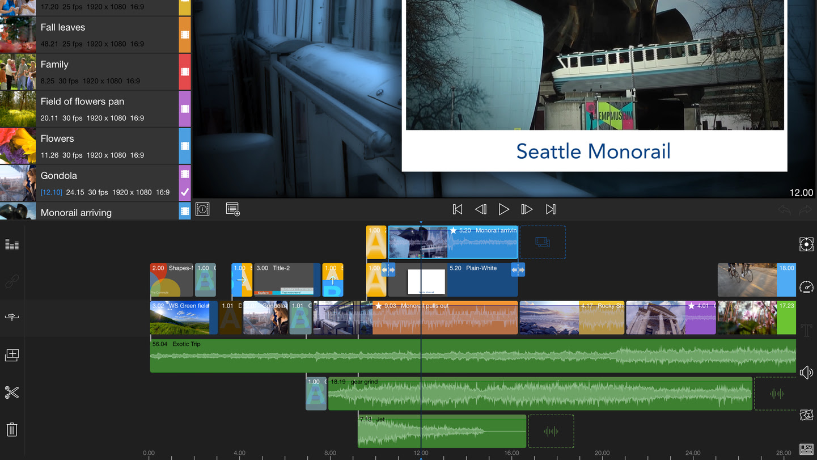This screenshot has width=817, height=460.
Task: Select the scissors split tool
Action: [12, 393]
